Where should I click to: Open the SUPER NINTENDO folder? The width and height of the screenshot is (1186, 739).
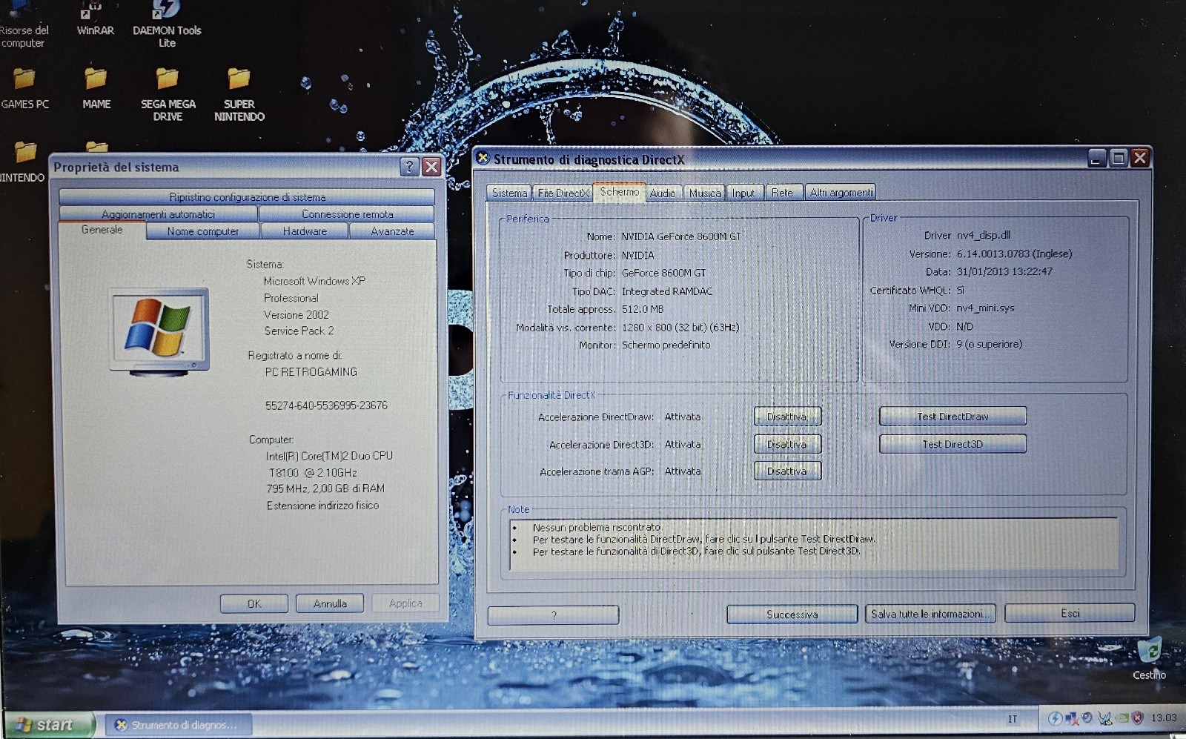239,94
